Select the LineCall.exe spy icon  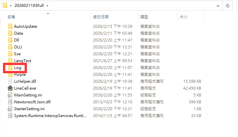(10, 88)
